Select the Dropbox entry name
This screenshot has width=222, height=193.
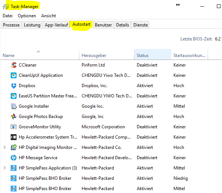(27, 86)
